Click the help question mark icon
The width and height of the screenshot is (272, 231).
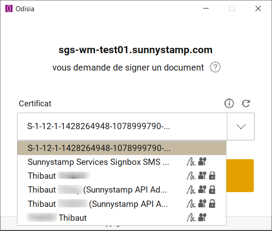tap(216, 67)
